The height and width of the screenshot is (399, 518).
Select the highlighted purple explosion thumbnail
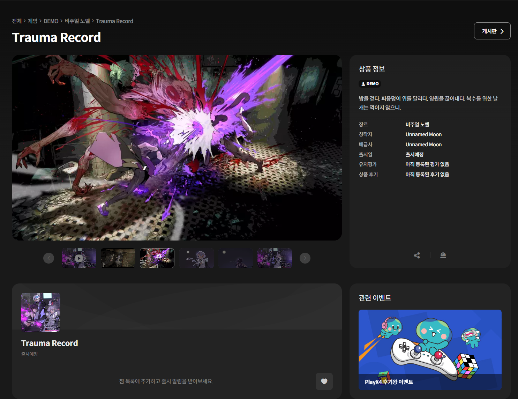tap(157, 258)
